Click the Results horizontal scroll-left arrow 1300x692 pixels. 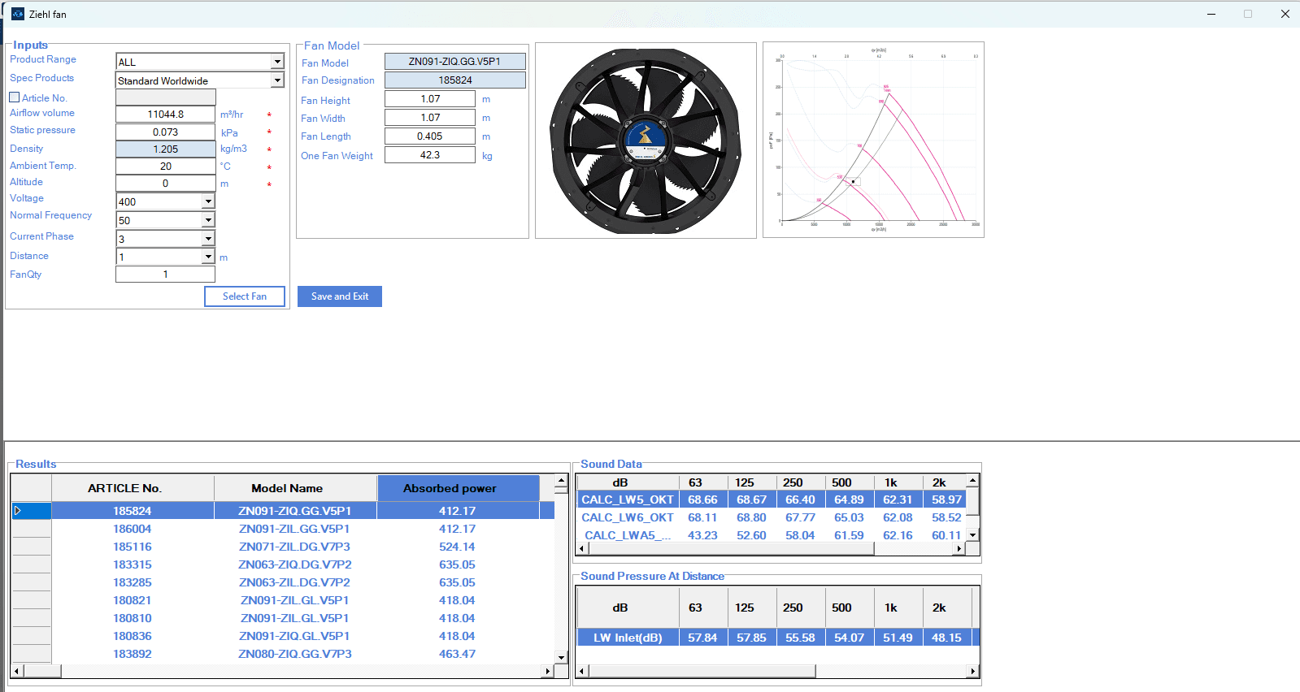click(x=16, y=671)
